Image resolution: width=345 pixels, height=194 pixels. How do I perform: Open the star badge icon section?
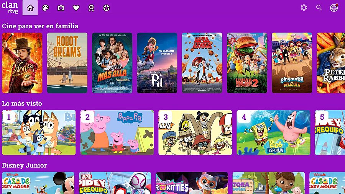pyautogui.click(x=106, y=8)
